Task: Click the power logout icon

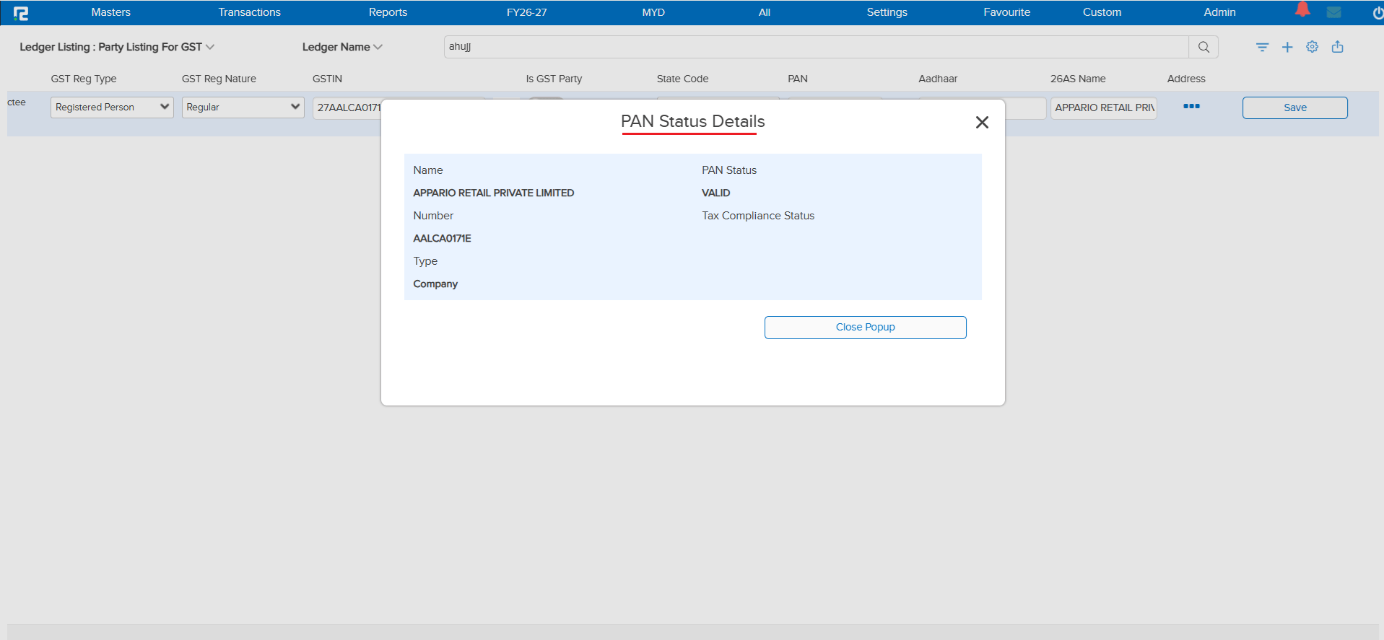Action: 1378,13
